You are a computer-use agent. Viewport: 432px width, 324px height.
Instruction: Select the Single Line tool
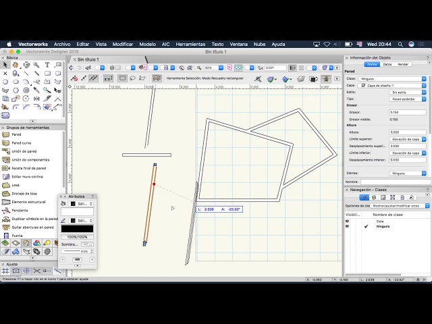pyautogui.click(x=26, y=74)
